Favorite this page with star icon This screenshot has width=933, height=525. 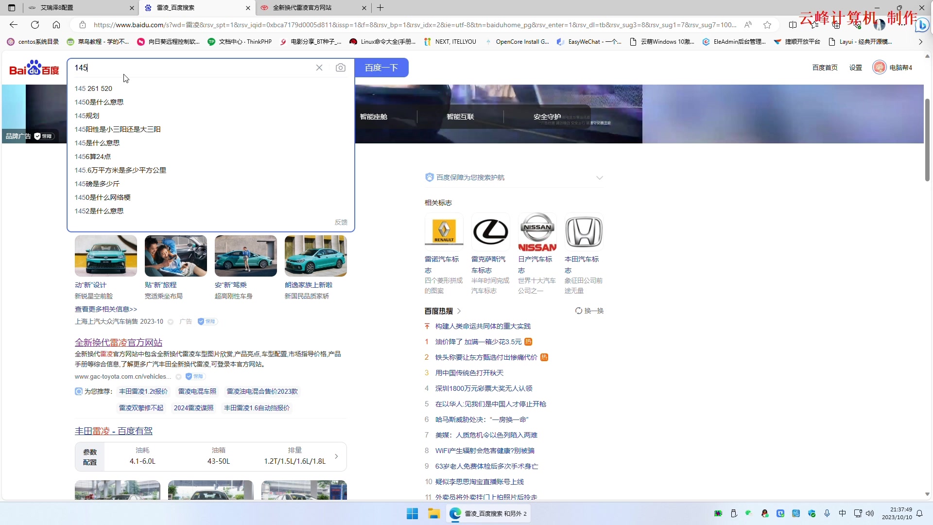(x=767, y=25)
